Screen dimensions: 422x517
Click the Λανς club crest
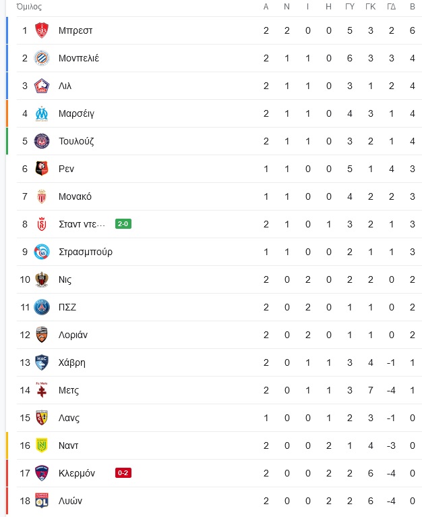pos(42,418)
